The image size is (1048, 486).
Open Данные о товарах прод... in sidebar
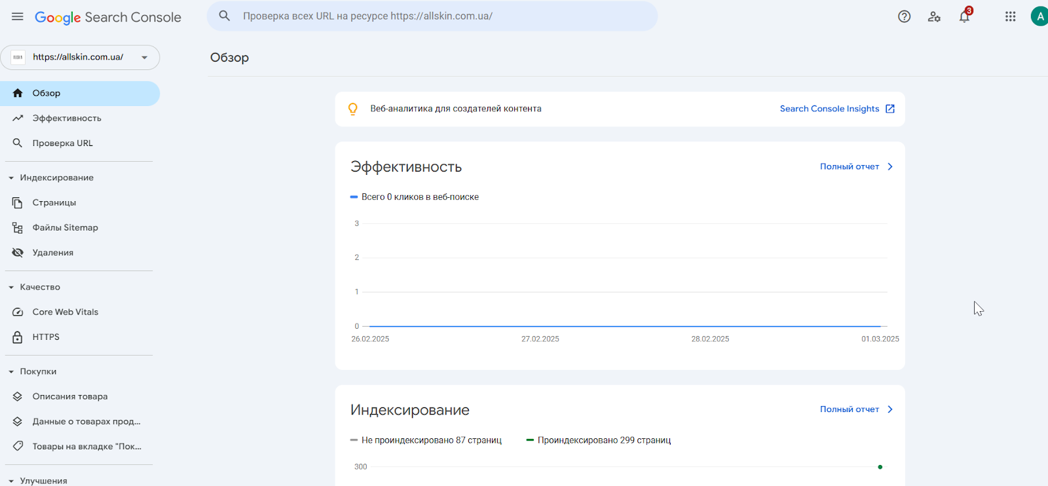[x=80, y=421]
